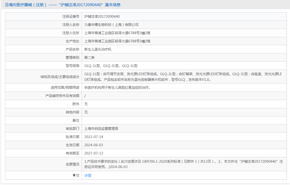Click the 注册证编号 row label
This screenshot has width=290, height=185.
71,17
